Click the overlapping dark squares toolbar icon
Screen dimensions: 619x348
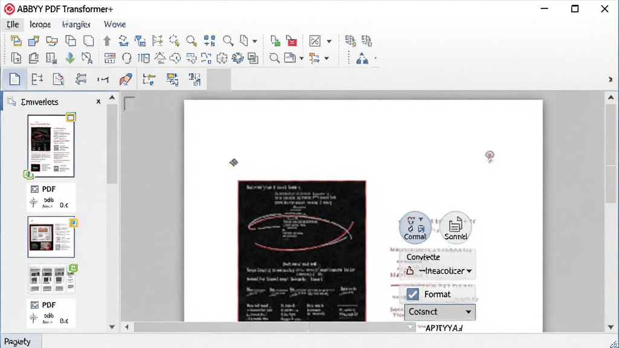point(253,58)
